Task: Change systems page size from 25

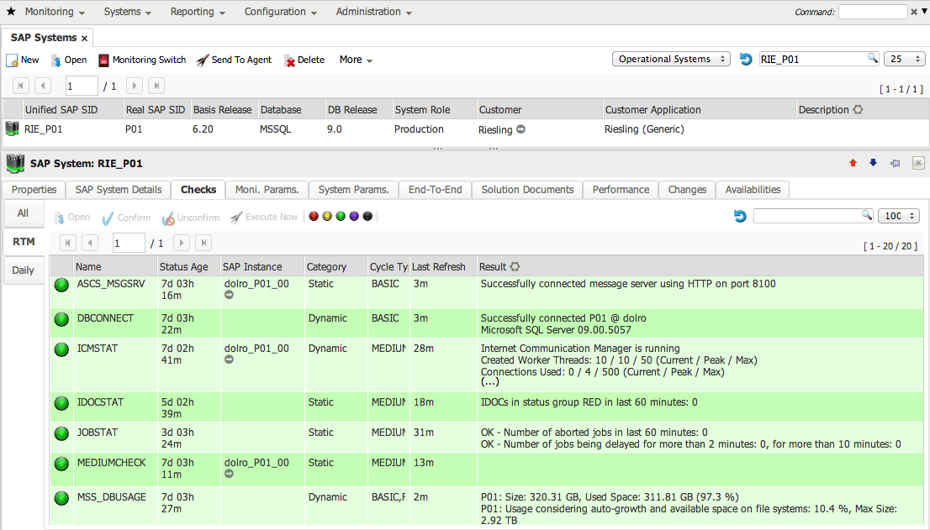Action: click(x=904, y=59)
